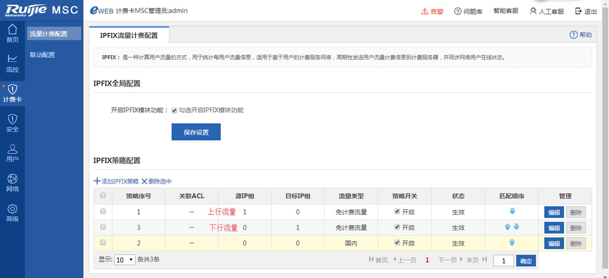The image size is (609, 278).
Task: Click the 退出 logout icon
Action: (578, 11)
